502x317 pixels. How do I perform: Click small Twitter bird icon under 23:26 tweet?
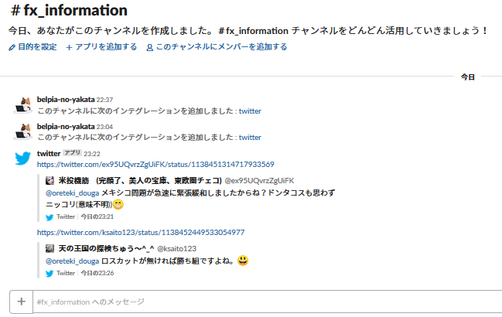tap(50, 274)
